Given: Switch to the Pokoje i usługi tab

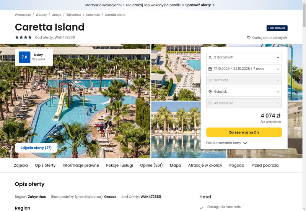Looking at the screenshot, I should pyautogui.click(x=119, y=165).
